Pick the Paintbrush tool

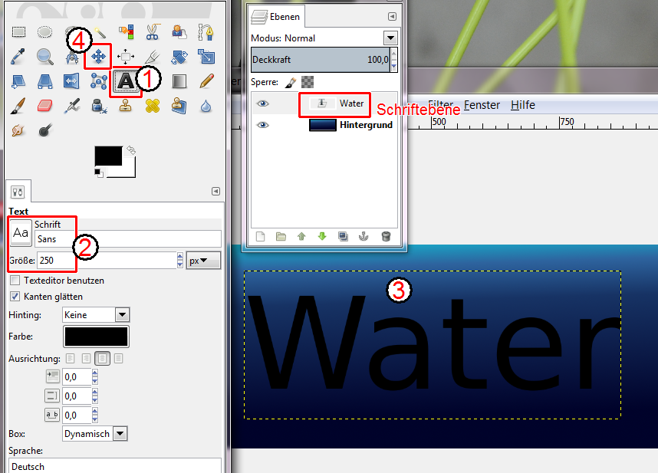(18, 106)
